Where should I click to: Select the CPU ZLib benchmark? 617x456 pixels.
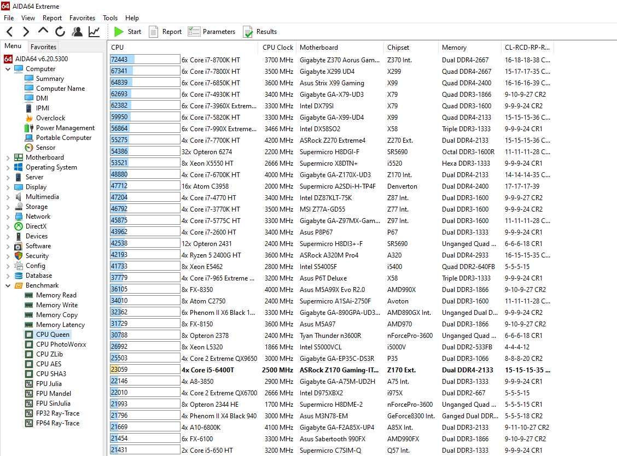50,354
